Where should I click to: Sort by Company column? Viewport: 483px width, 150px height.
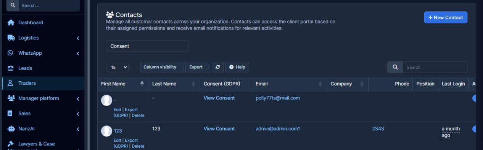348,84
